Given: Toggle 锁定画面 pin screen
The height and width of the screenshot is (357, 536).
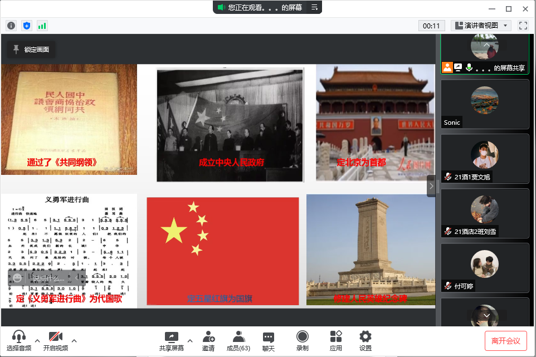Looking at the screenshot, I should 32,50.
